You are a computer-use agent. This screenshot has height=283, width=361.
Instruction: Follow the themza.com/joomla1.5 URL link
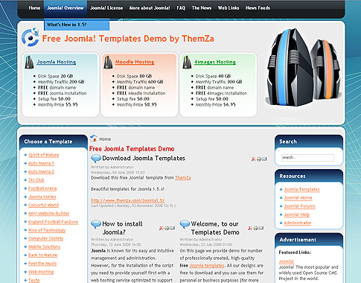[127, 200]
